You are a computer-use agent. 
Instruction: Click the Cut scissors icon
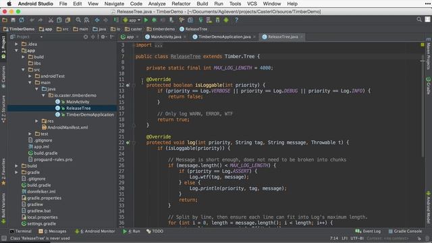click(51, 20)
